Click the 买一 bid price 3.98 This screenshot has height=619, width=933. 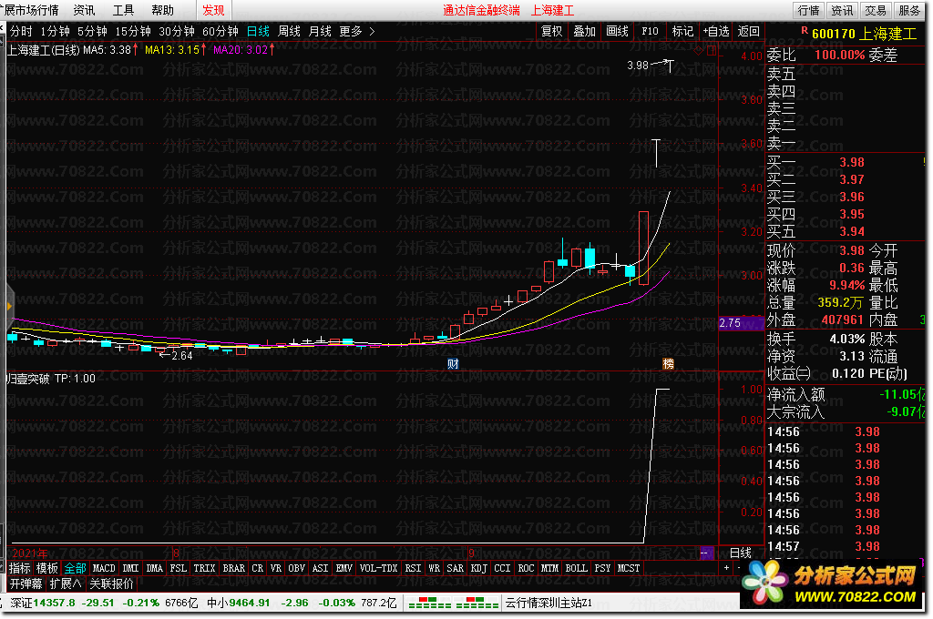coord(852,162)
